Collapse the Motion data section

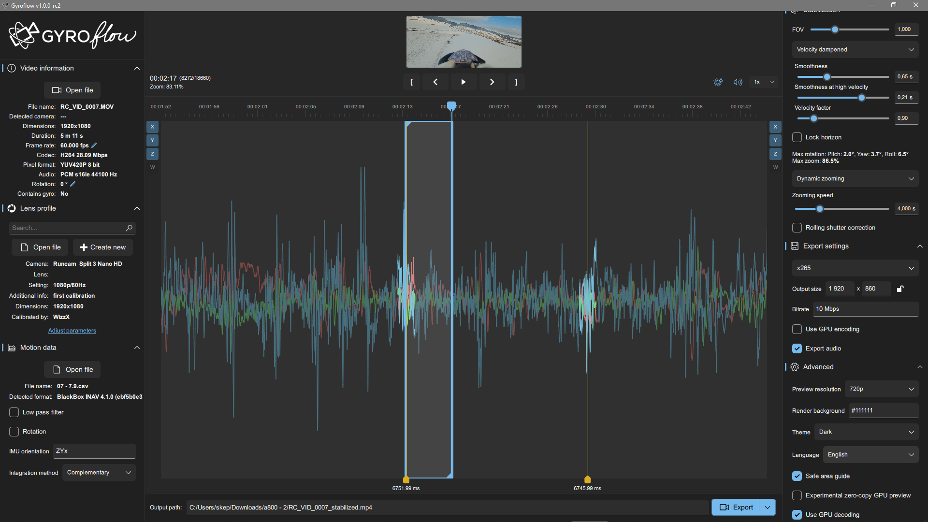137,348
